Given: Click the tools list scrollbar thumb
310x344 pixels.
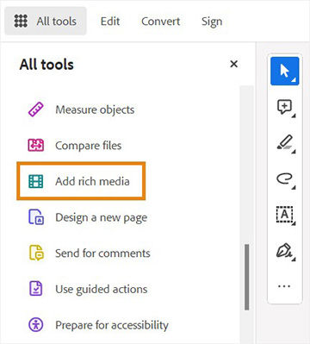Looking at the screenshot, I should coord(246,277).
